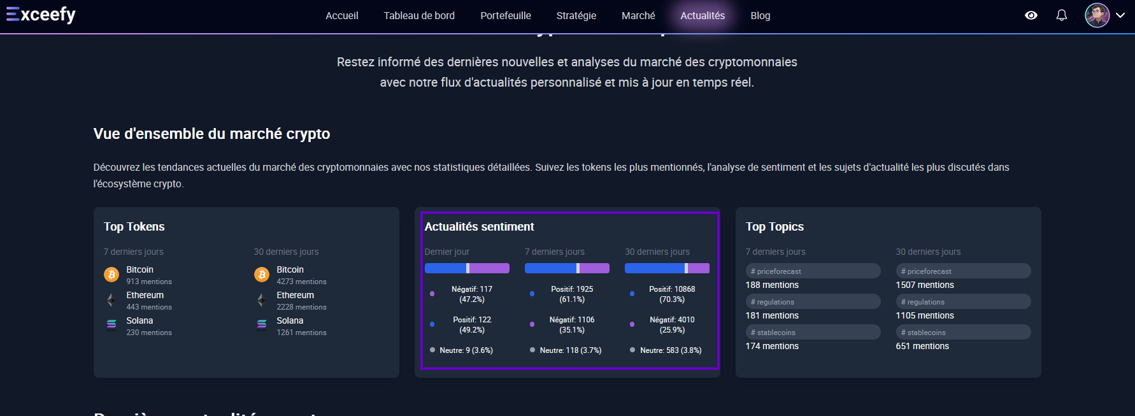The width and height of the screenshot is (1135, 416).
Task: Click the Solana icon under 7 derniers jours
Action: click(x=111, y=326)
